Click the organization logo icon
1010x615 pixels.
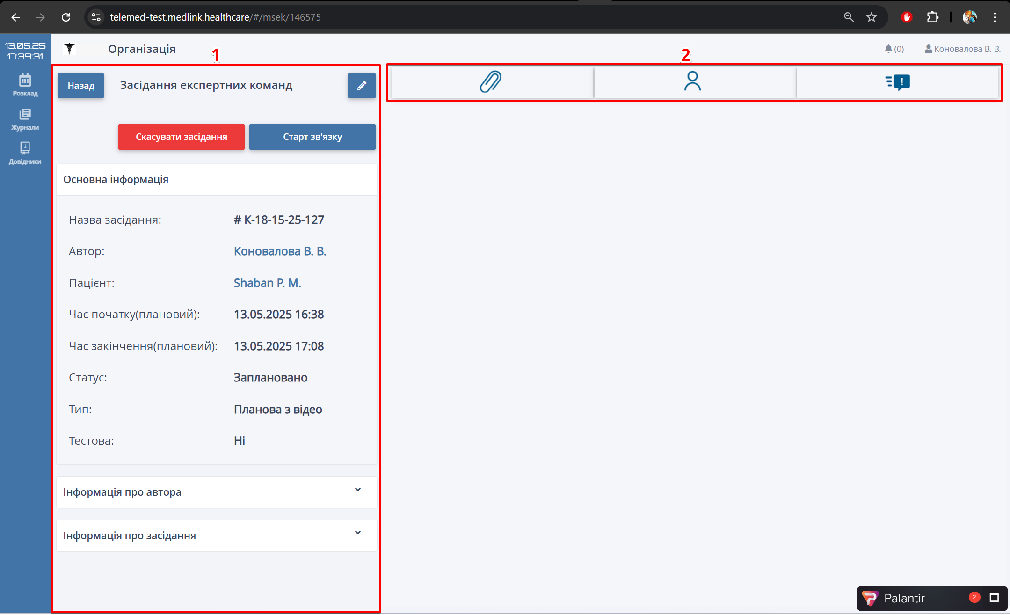pos(70,49)
